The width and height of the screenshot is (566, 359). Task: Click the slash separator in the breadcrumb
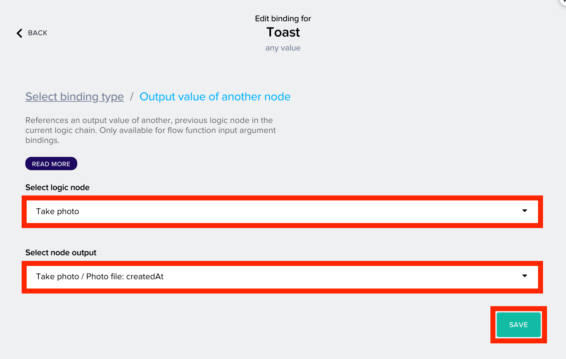(x=132, y=97)
